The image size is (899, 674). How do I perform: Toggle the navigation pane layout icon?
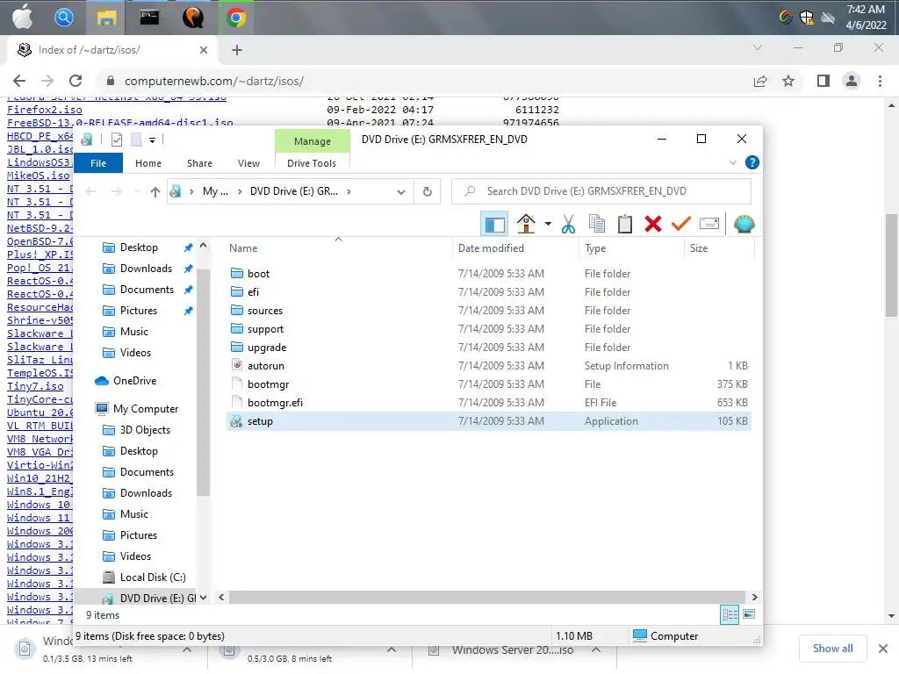tap(494, 224)
